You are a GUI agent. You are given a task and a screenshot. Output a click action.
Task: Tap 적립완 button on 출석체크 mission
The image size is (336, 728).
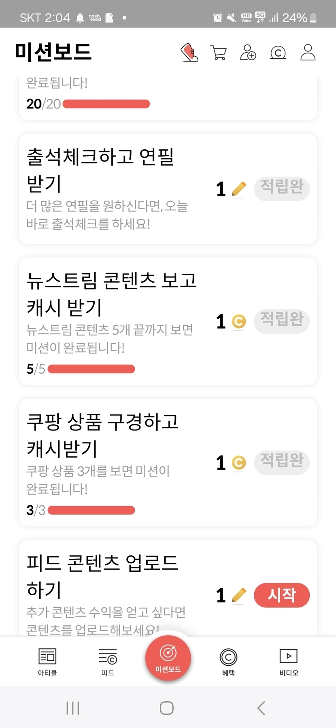[x=282, y=188]
